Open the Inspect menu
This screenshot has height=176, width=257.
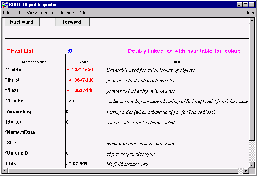(68, 13)
